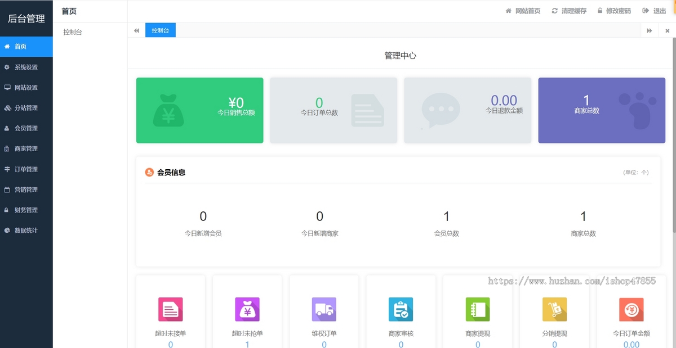Click the orange 会员信息 user icon

tap(149, 173)
